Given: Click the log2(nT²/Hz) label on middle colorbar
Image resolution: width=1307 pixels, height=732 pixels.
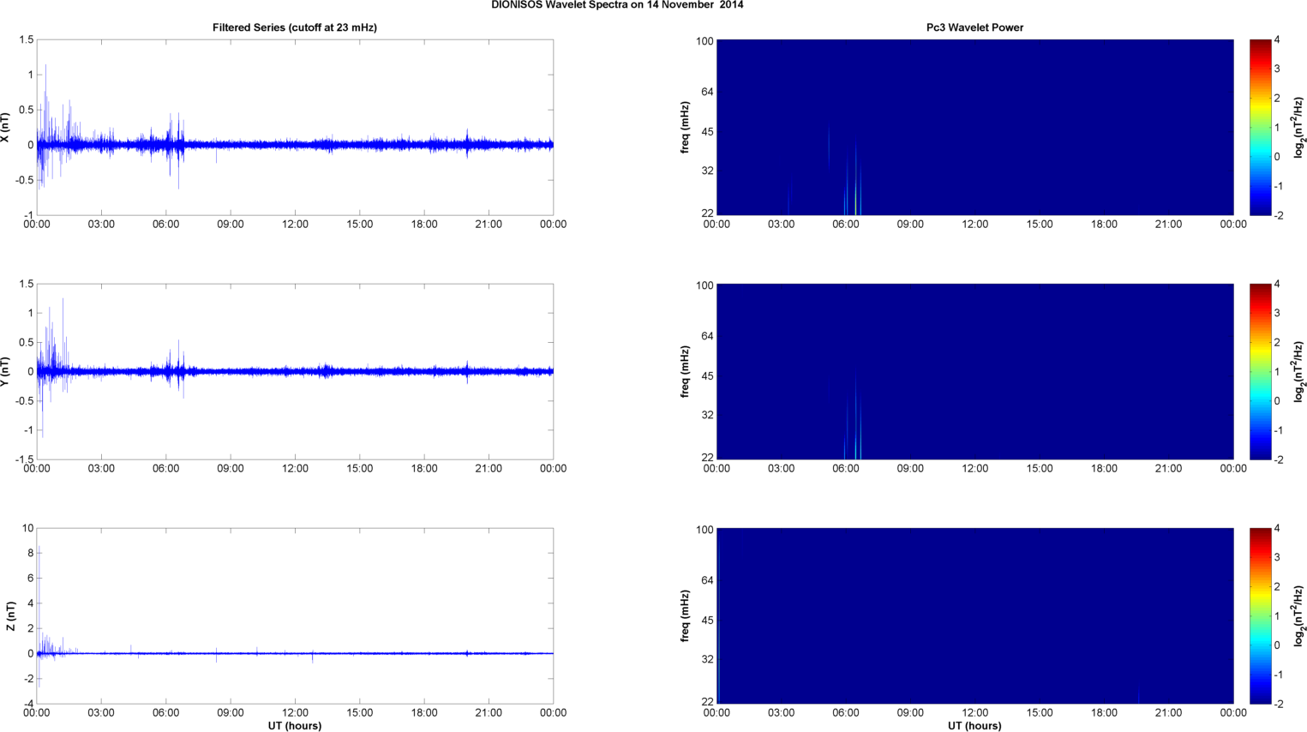Looking at the screenshot, I should pos(1298,371).
